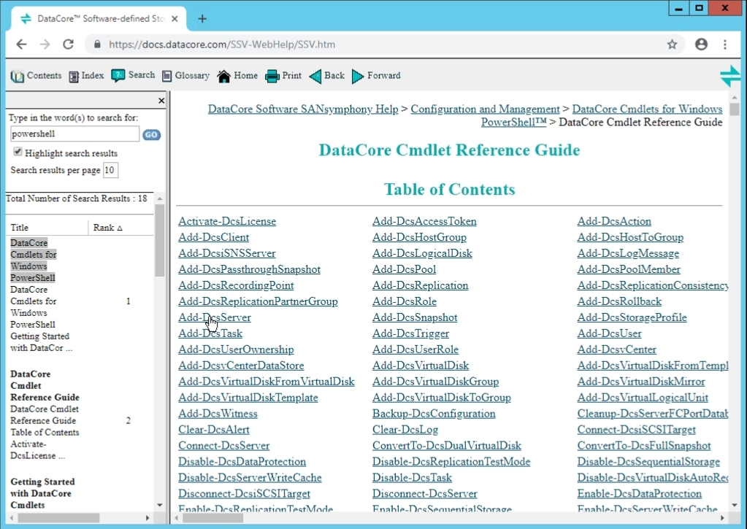Click content pane scroll right arrow
The height and width of the screenshot is (529, 747).
tap(721, 517)
